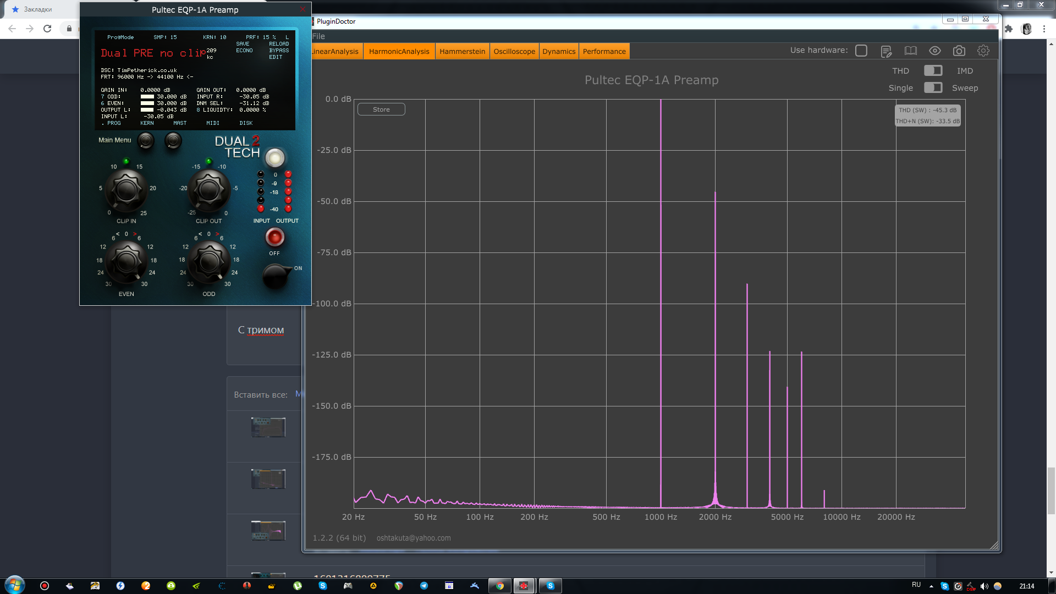The width and height of the screenshot is (1056, 594).
Task: Click the red Dual PRE no clip preset name
Action: (153, 53)
